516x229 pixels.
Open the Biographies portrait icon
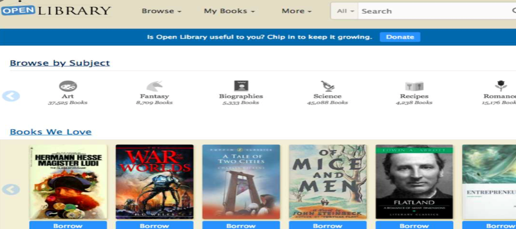click(x=241, y=86)
